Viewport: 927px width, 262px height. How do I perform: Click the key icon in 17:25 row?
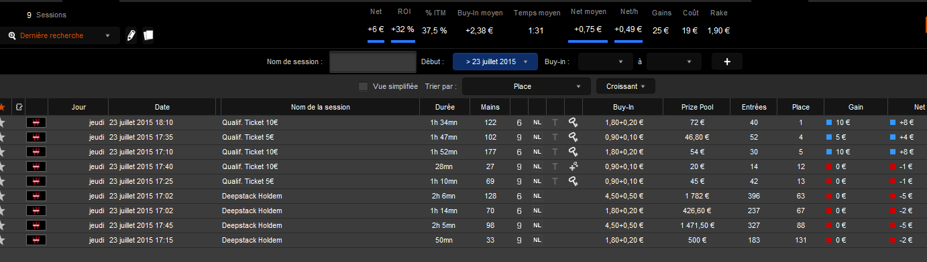click(574, 181)
